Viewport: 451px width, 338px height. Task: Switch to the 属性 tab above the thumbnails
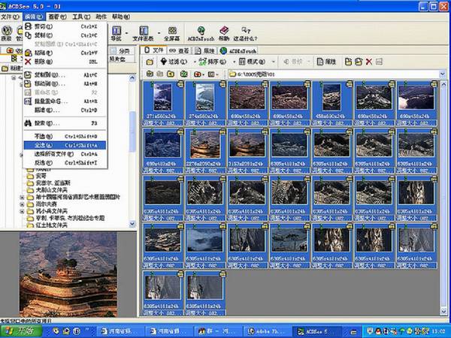point(204,51)
